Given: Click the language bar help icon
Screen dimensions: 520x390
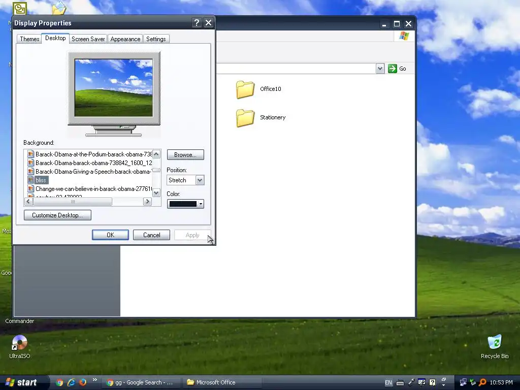Looking at the screenshot, I should coord(433,383).
